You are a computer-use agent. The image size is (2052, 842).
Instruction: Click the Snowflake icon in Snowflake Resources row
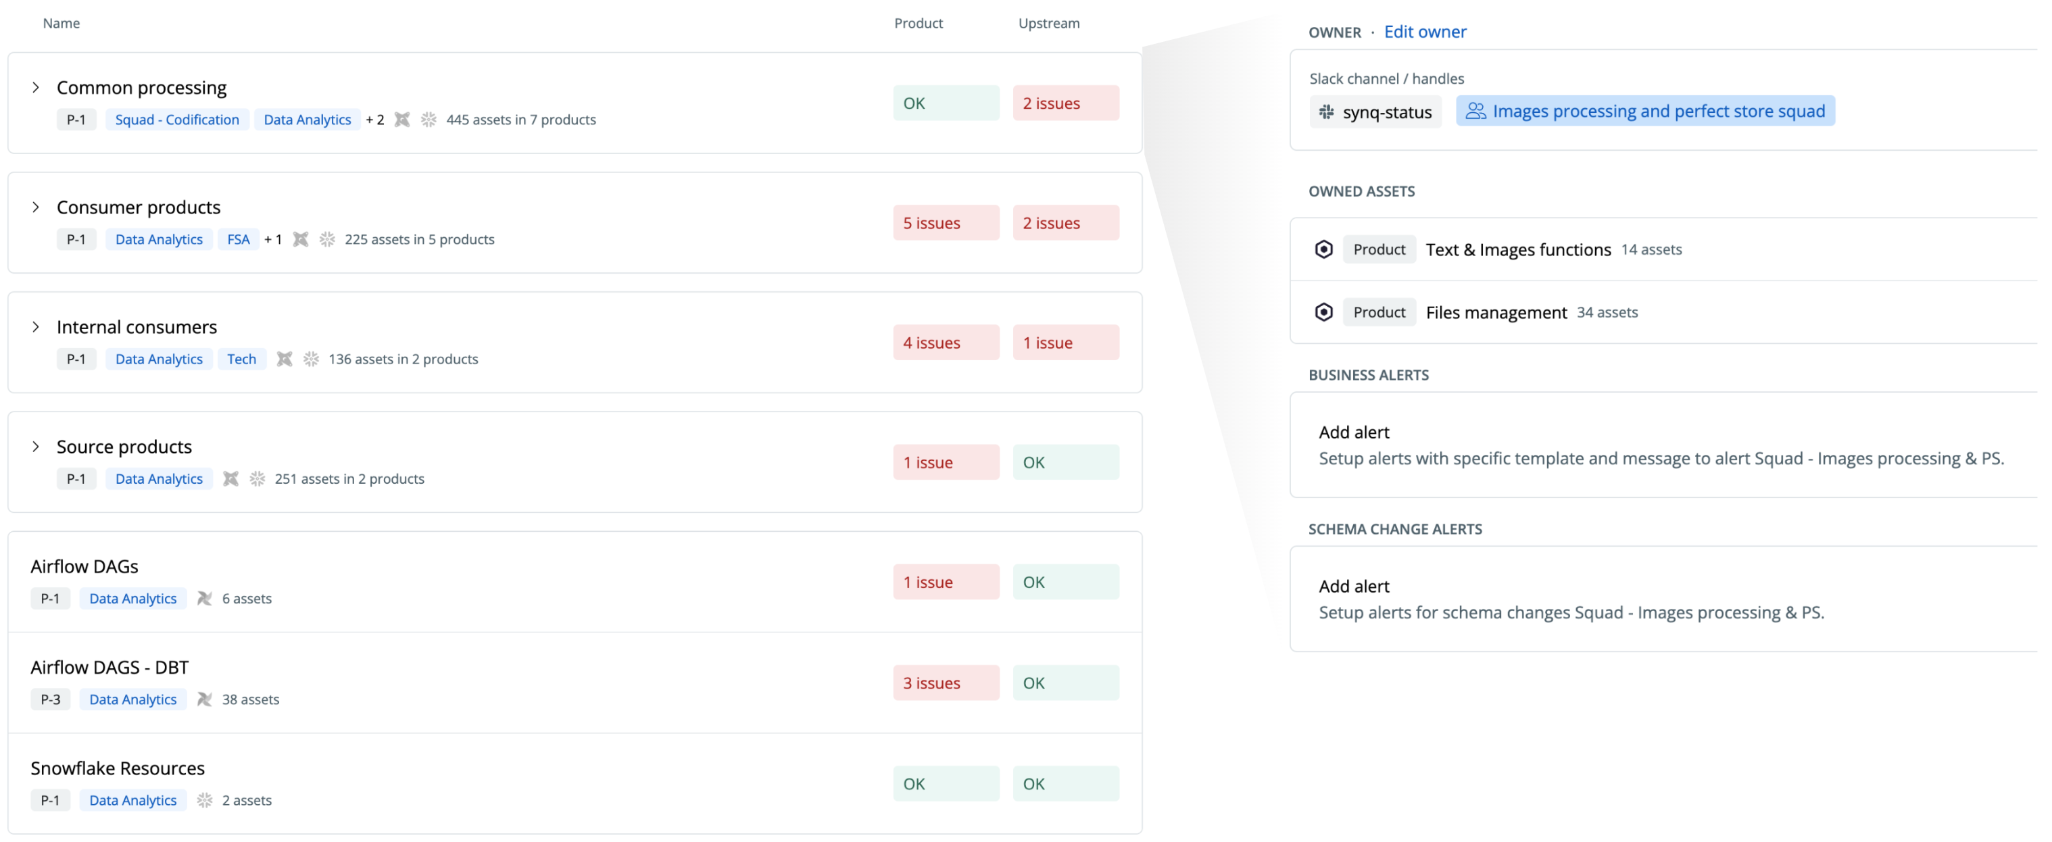(x=205, y=800)
